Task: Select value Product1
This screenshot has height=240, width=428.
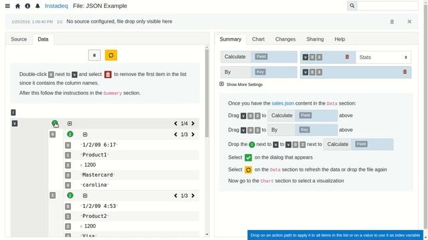Action: point(94,155)
